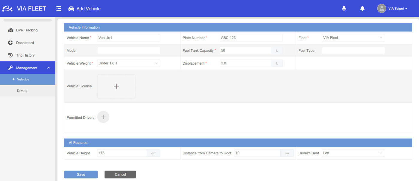
Task: Activate the microphone icon
Action: [344, 8]
